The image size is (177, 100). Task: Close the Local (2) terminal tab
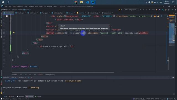coord(25,77)
